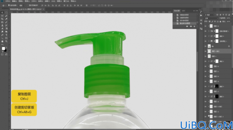Click the foreground white color swatch
Image resolution: width=233 pixels, height=130 pixels.
3,49
